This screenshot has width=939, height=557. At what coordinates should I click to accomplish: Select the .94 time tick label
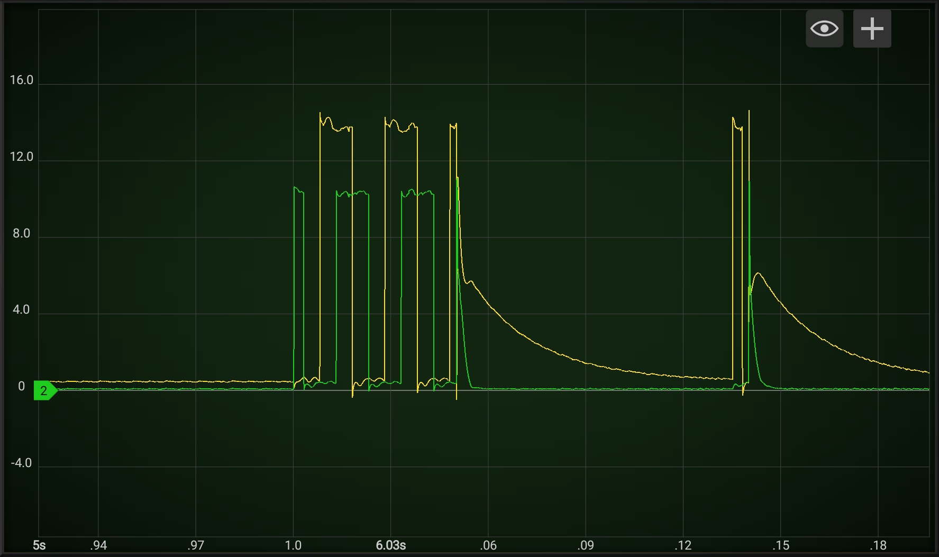pyautogui.click(x=98, y=545)
